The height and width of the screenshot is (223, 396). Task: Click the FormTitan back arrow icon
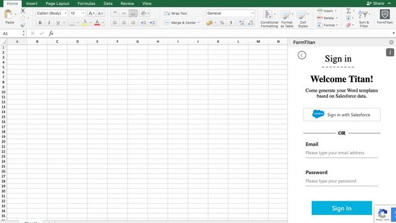pyautogui.click(x=302, y=55)
